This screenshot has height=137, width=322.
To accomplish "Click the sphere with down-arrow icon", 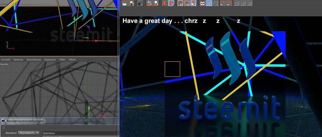I will click(156, 3).
